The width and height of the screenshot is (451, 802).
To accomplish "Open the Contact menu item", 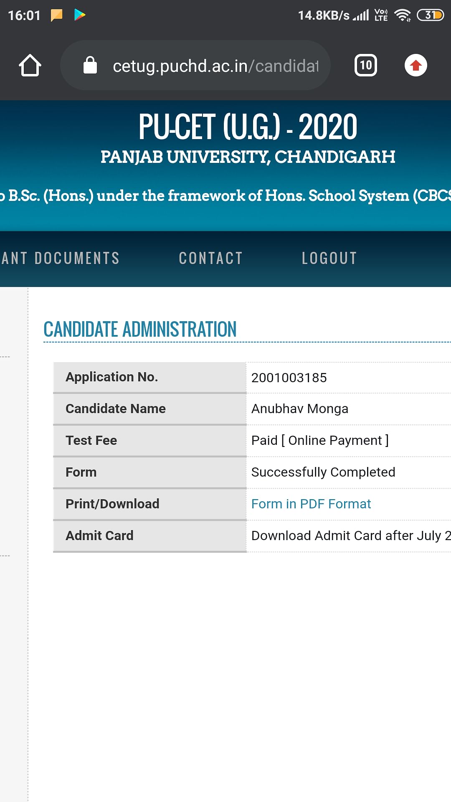I will pos(211,258).
